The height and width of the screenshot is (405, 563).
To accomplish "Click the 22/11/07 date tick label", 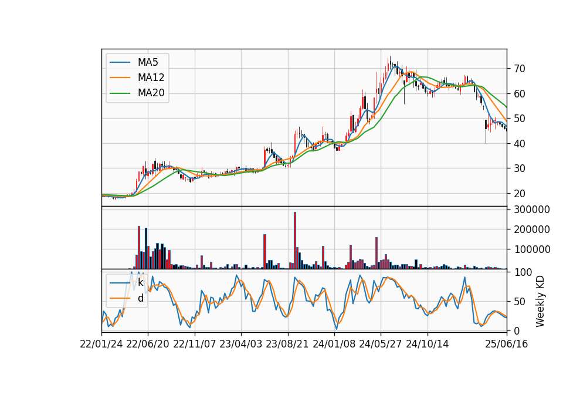I will click(195, 344).
